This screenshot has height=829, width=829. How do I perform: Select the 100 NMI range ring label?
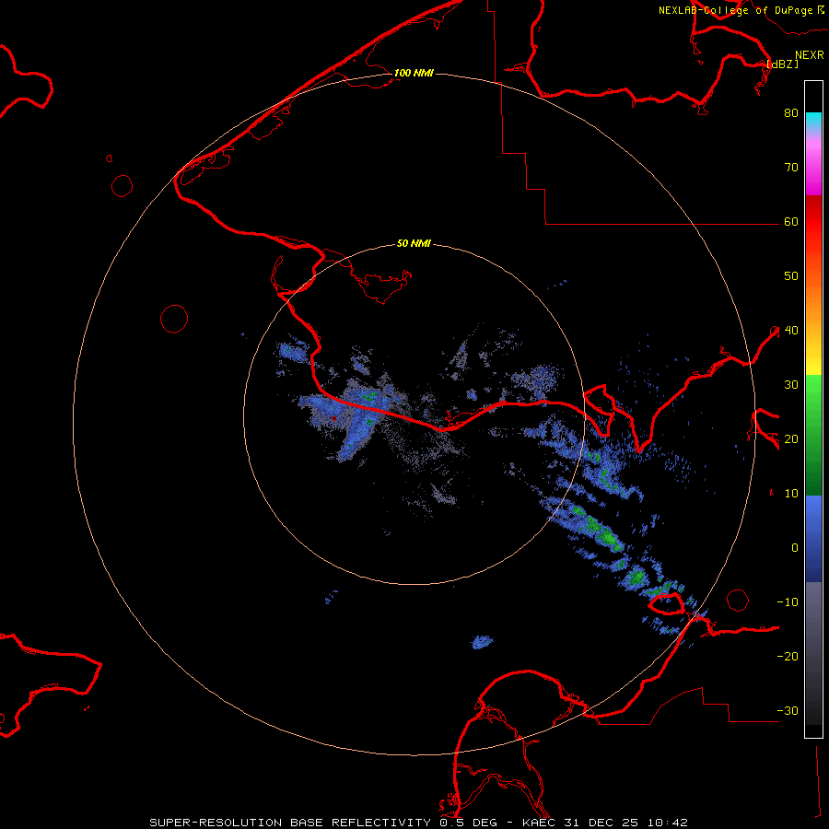tap(414, 73)
